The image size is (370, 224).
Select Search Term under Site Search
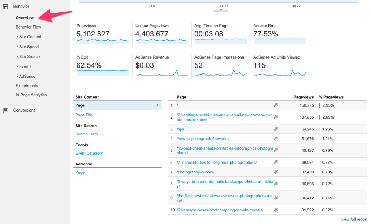86,134
